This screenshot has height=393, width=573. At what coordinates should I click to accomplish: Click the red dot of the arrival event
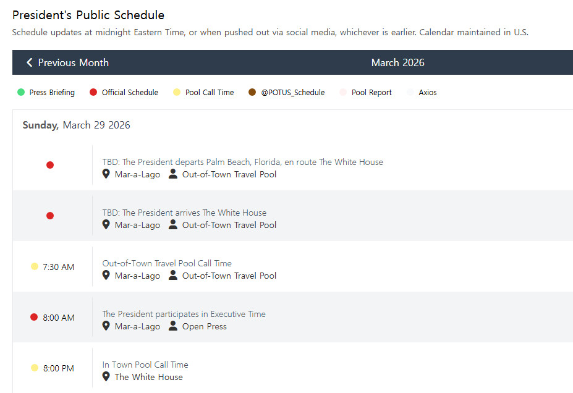pos(50,216)
